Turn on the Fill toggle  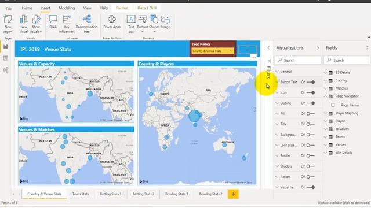click(x=311, y=114)
